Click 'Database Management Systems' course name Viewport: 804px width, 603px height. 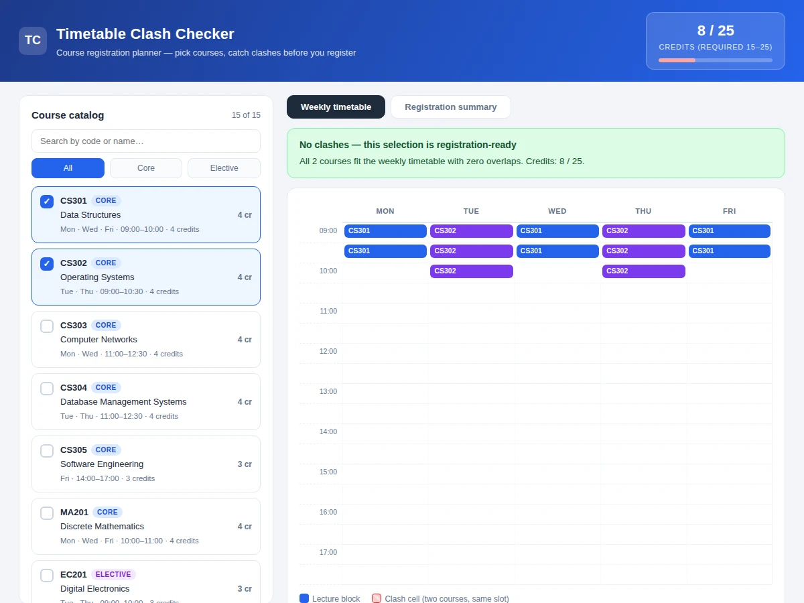(x=123, y=402)
